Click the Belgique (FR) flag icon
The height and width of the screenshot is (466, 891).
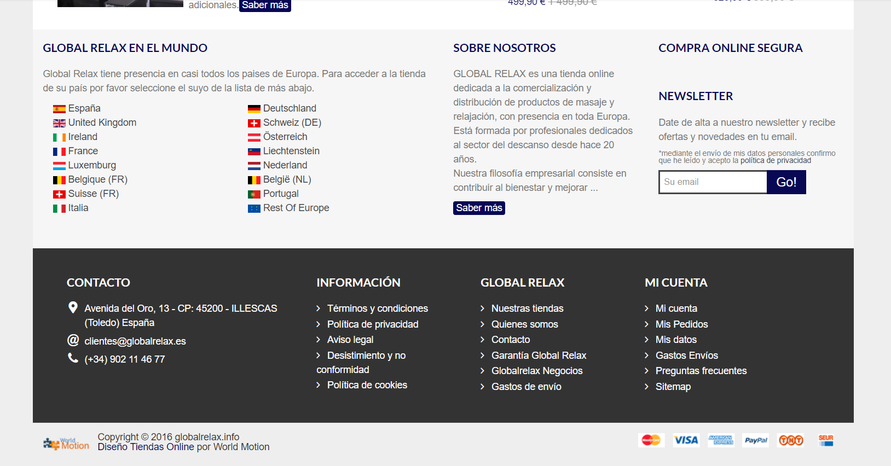click(x=59, y=180)
